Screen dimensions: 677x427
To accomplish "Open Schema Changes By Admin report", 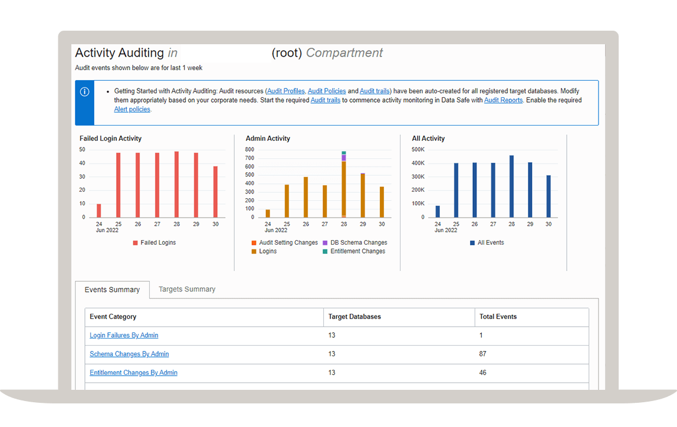I will pos(129,354).
